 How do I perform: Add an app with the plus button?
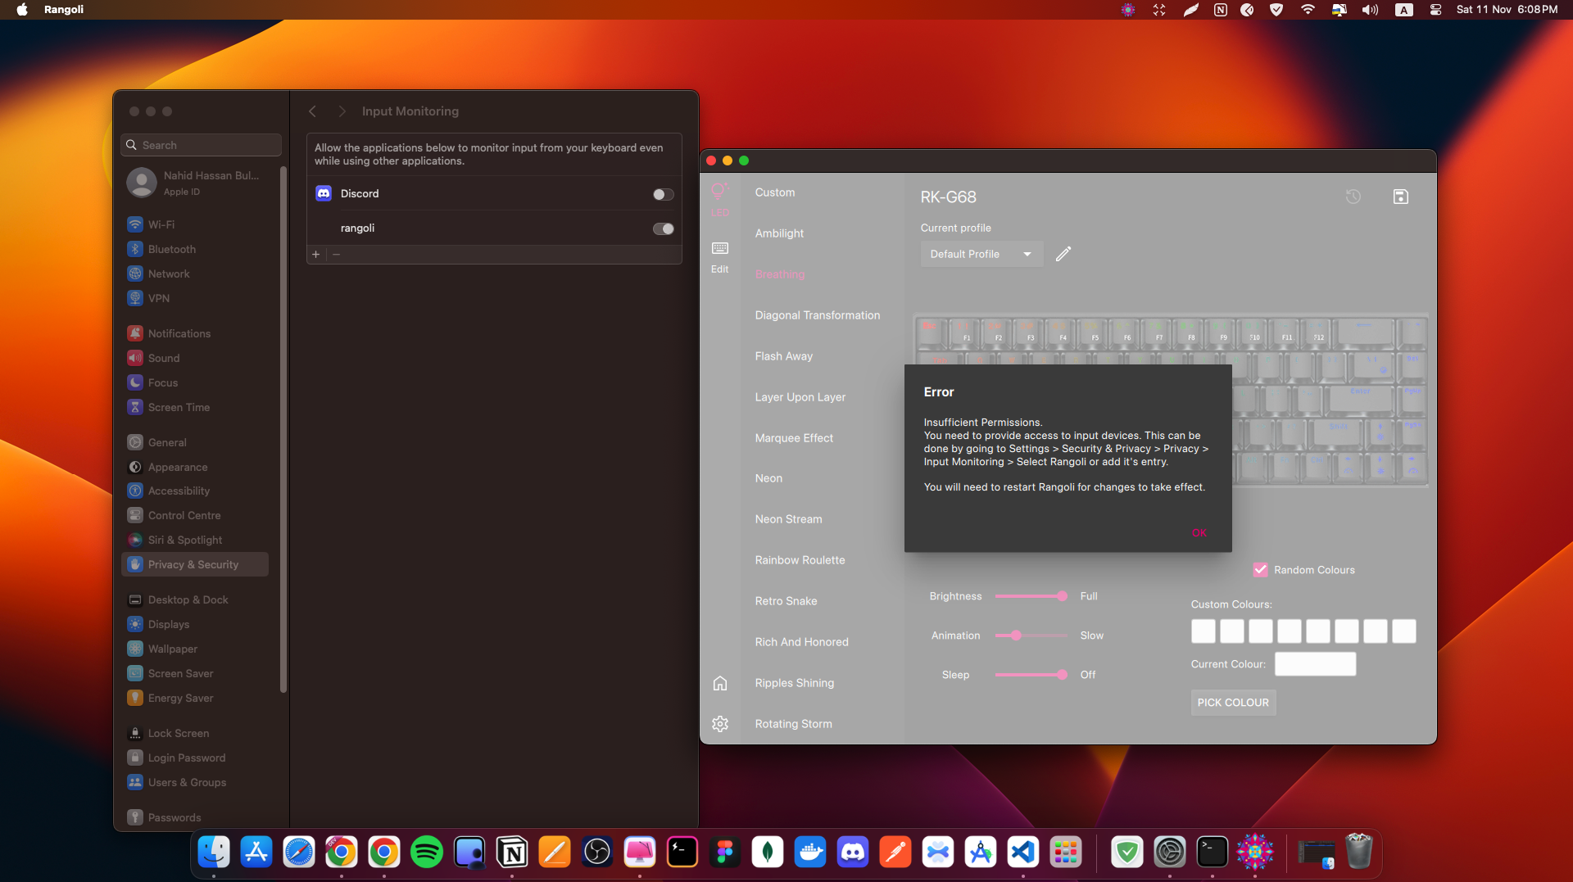pyautogui.click(x=316, y=255)
